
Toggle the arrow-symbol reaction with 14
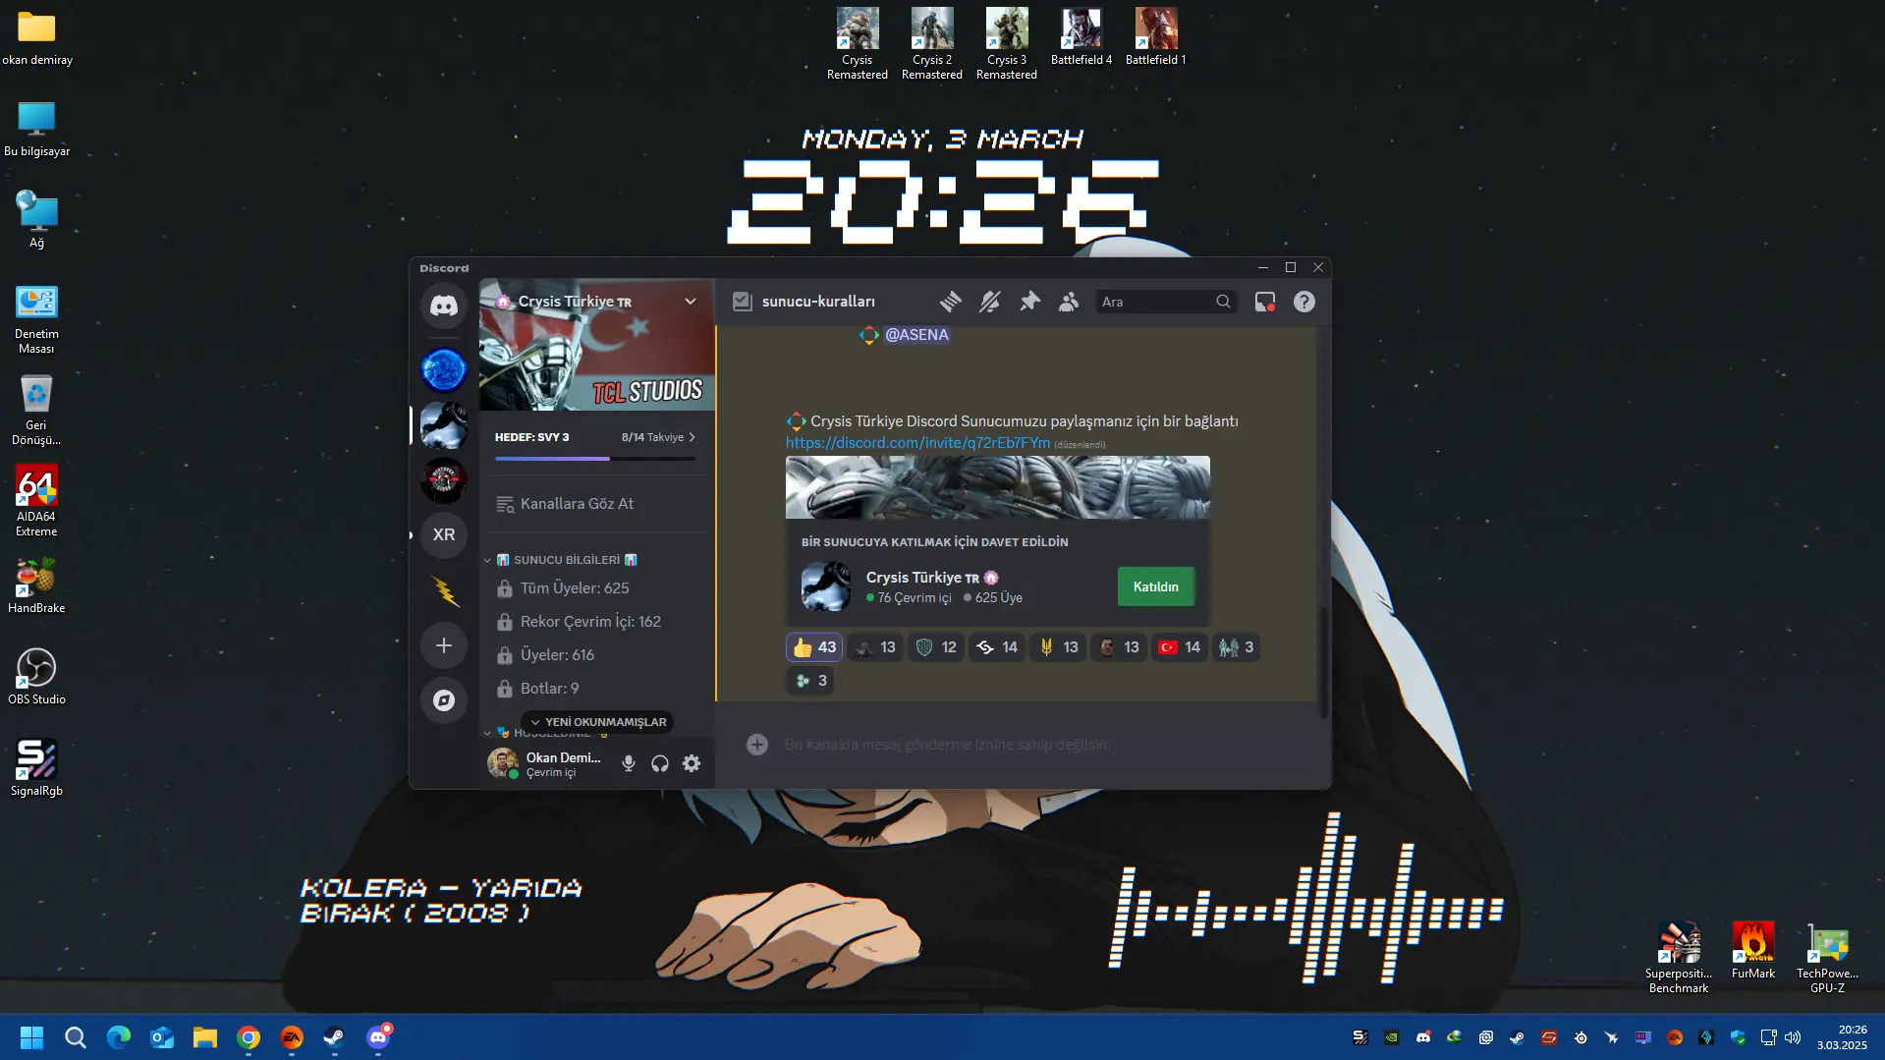(x=997, y=647)
